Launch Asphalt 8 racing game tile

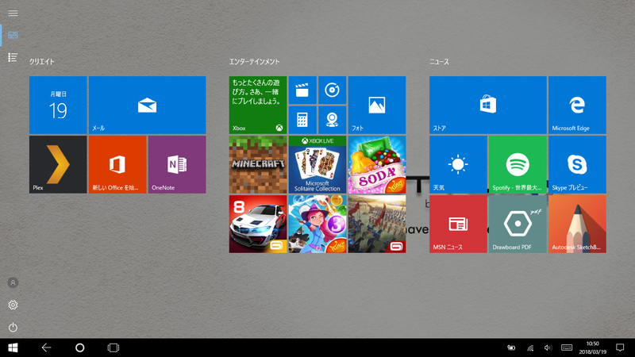click(258, 224)
